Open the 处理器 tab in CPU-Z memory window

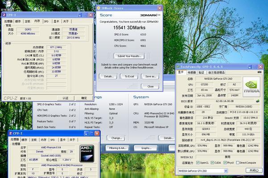[x=8, y=21]
